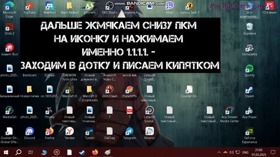Click the Steam desktop shortcut icon
The image size is (280, 157).
click(x=249, y=92)
